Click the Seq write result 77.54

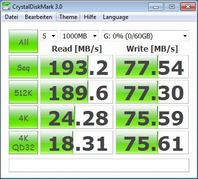[x=152, y=67]
